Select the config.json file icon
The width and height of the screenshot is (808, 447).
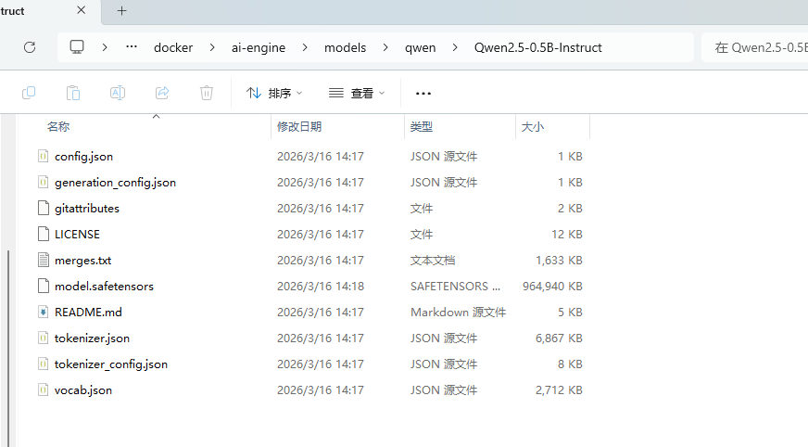click(44, 156)
